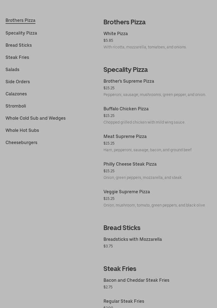Image resolution: width=217 pixels, height=308 pixels.
Task: Open the Calazones category
Action: 16,94
